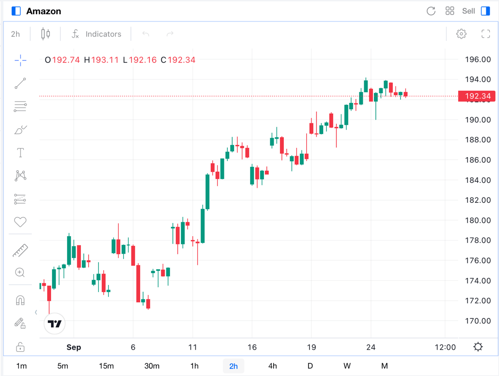Open Indicators selection list

(x=96, y=34)
